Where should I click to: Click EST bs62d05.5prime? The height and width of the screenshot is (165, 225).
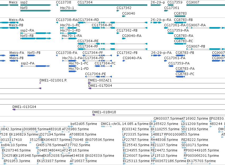84,124
